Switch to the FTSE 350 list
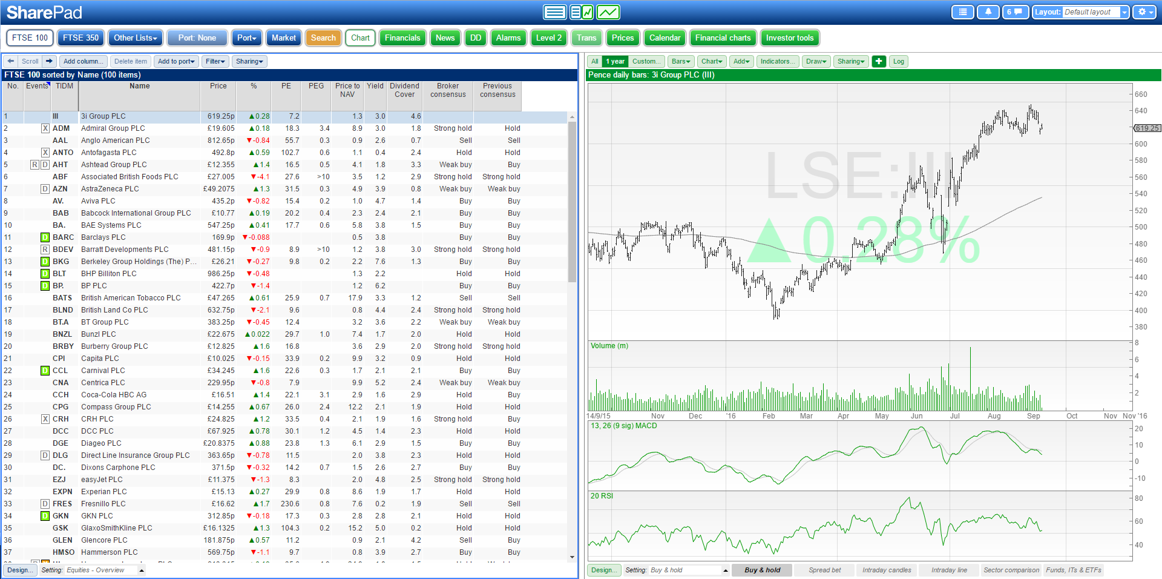 click(80, 38)
